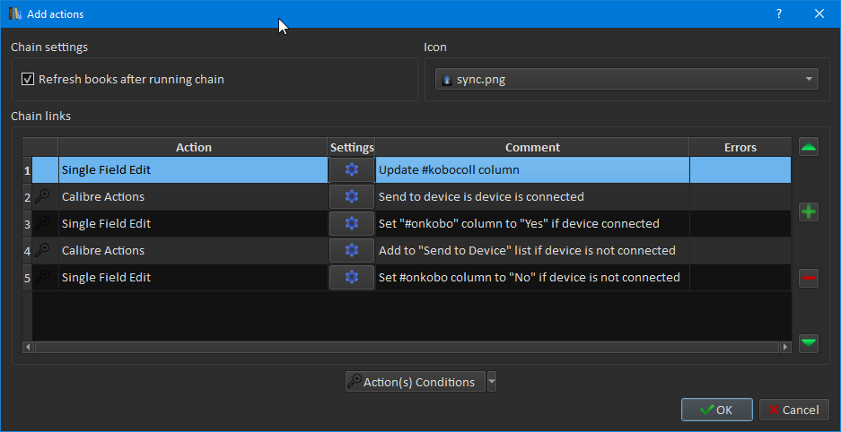Move link down with green down arrow
Screen dimensions: 841x432
[x=809, y=342]
